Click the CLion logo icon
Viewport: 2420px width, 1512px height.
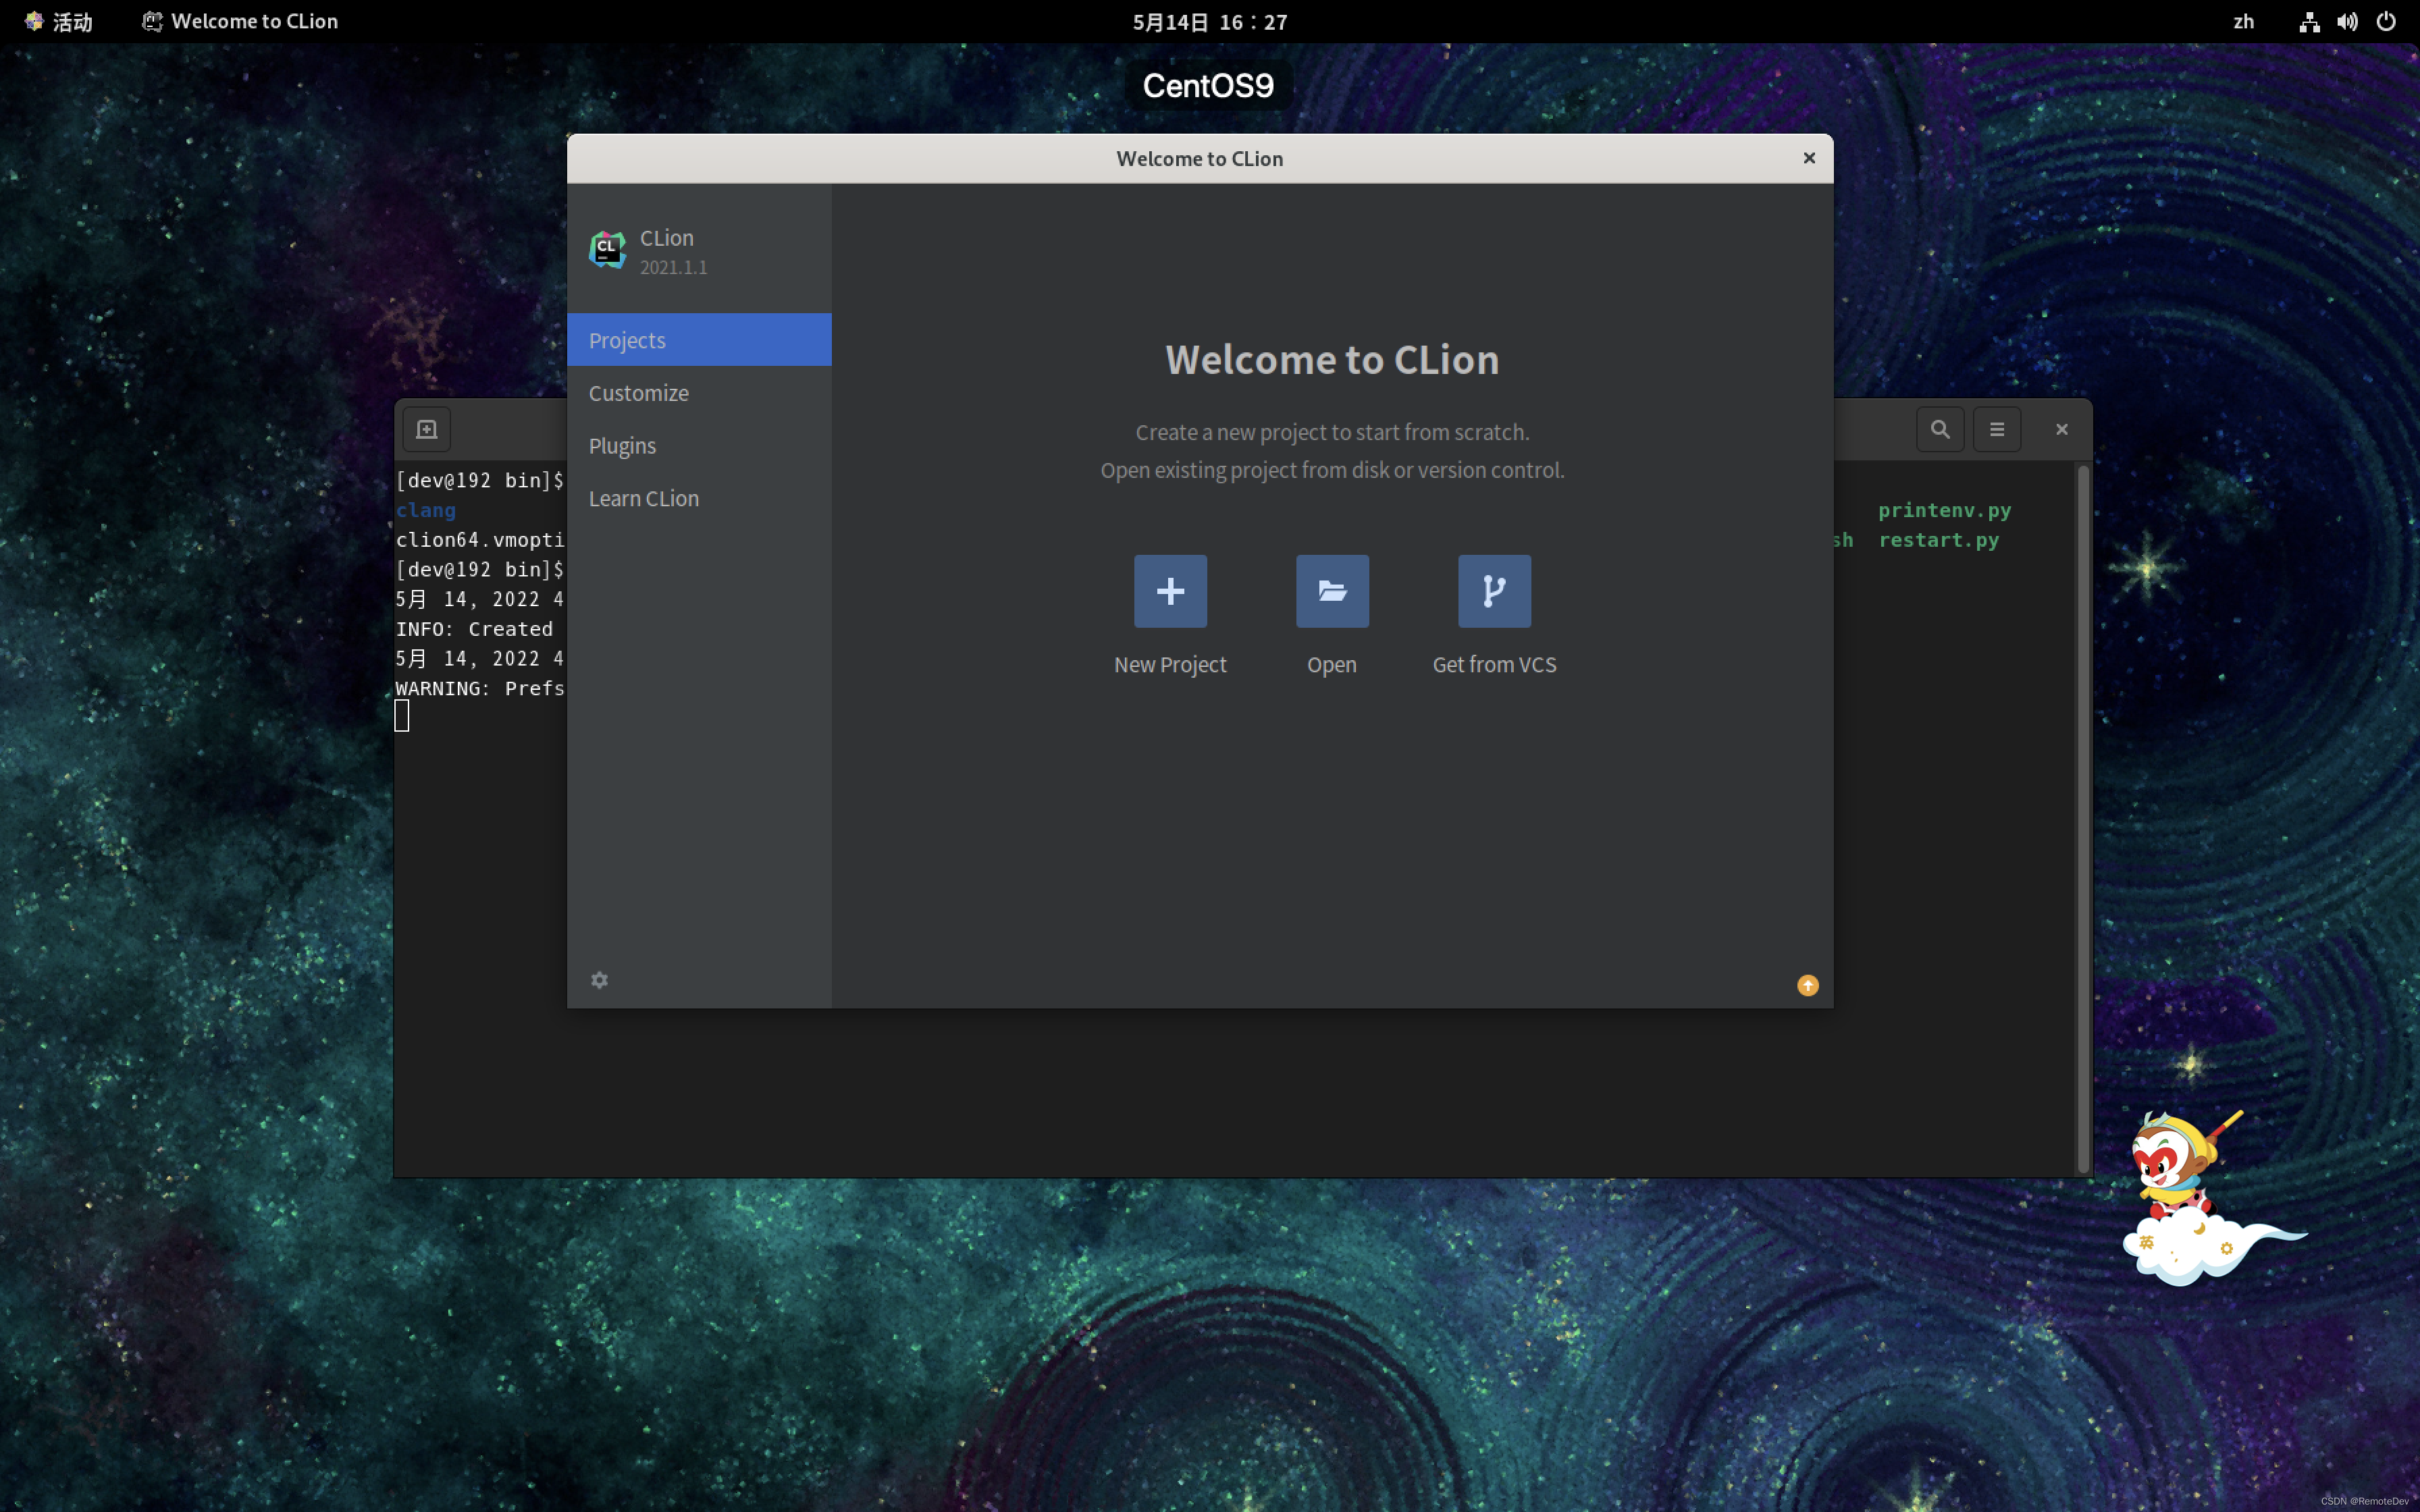608,249
